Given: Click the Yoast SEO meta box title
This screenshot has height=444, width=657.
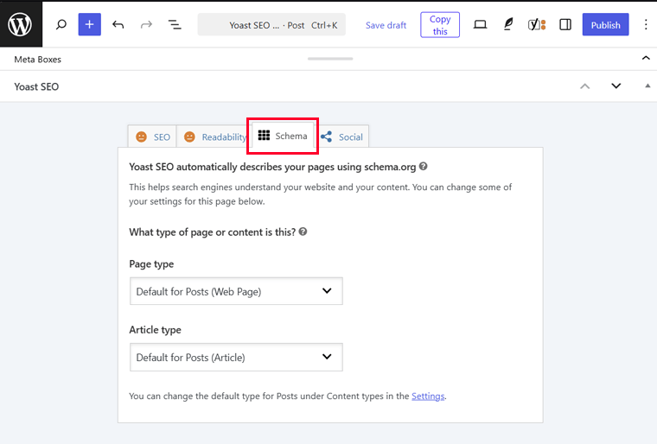Looking at the screenshot, I should click(x=36, y=86).
